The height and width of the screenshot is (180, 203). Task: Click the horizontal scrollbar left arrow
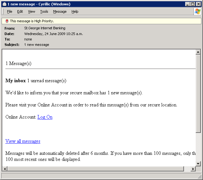click(5, 169)
